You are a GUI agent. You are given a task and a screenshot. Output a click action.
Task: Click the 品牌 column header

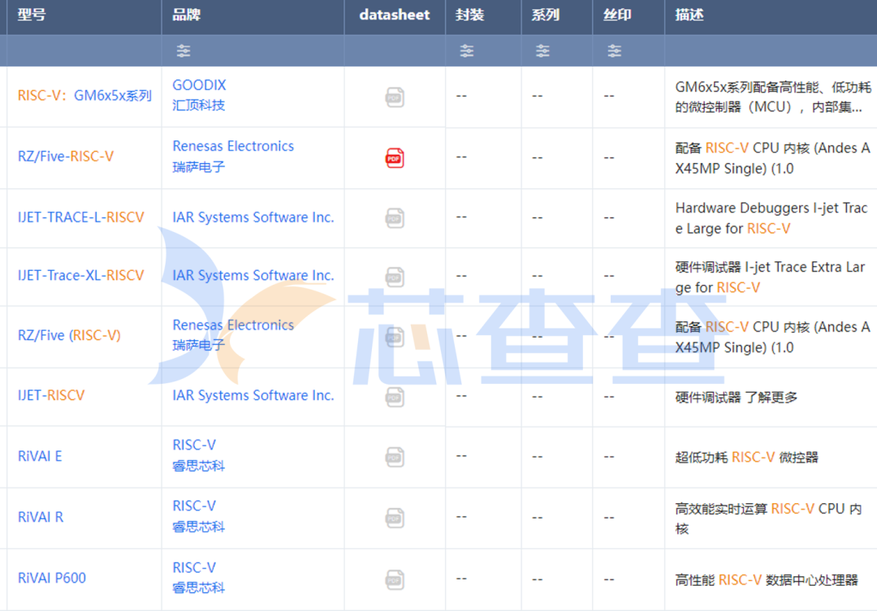186,15
